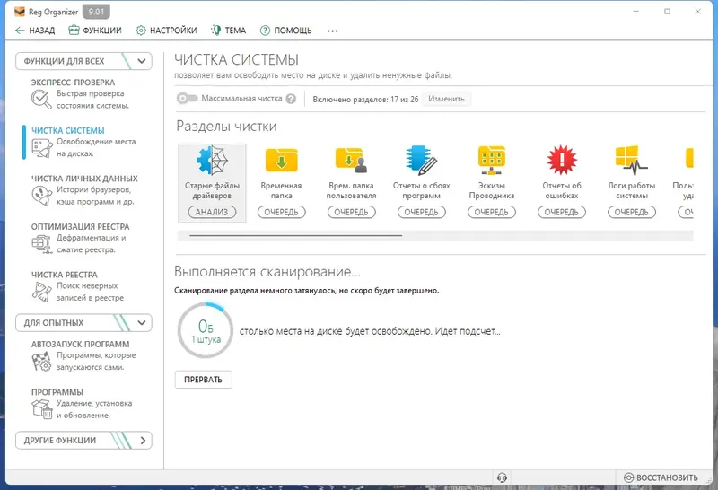This screenshot has width=718, height=490.
Task: Open ЭКСПРЕСС-ПРОВЕРКА section
Action: click(74, 83)
